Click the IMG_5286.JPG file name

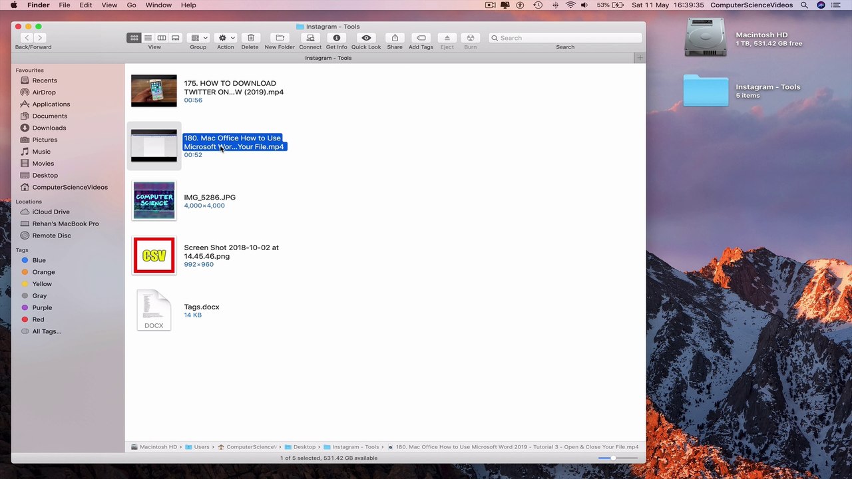[x=210, y=198]
